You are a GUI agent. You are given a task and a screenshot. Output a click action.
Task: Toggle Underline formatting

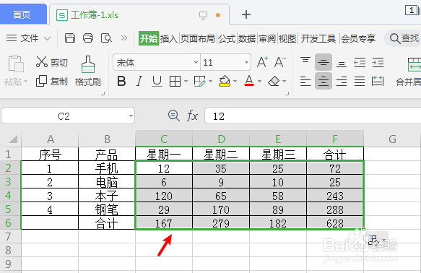pyautogui.click(x=157, y=81)
